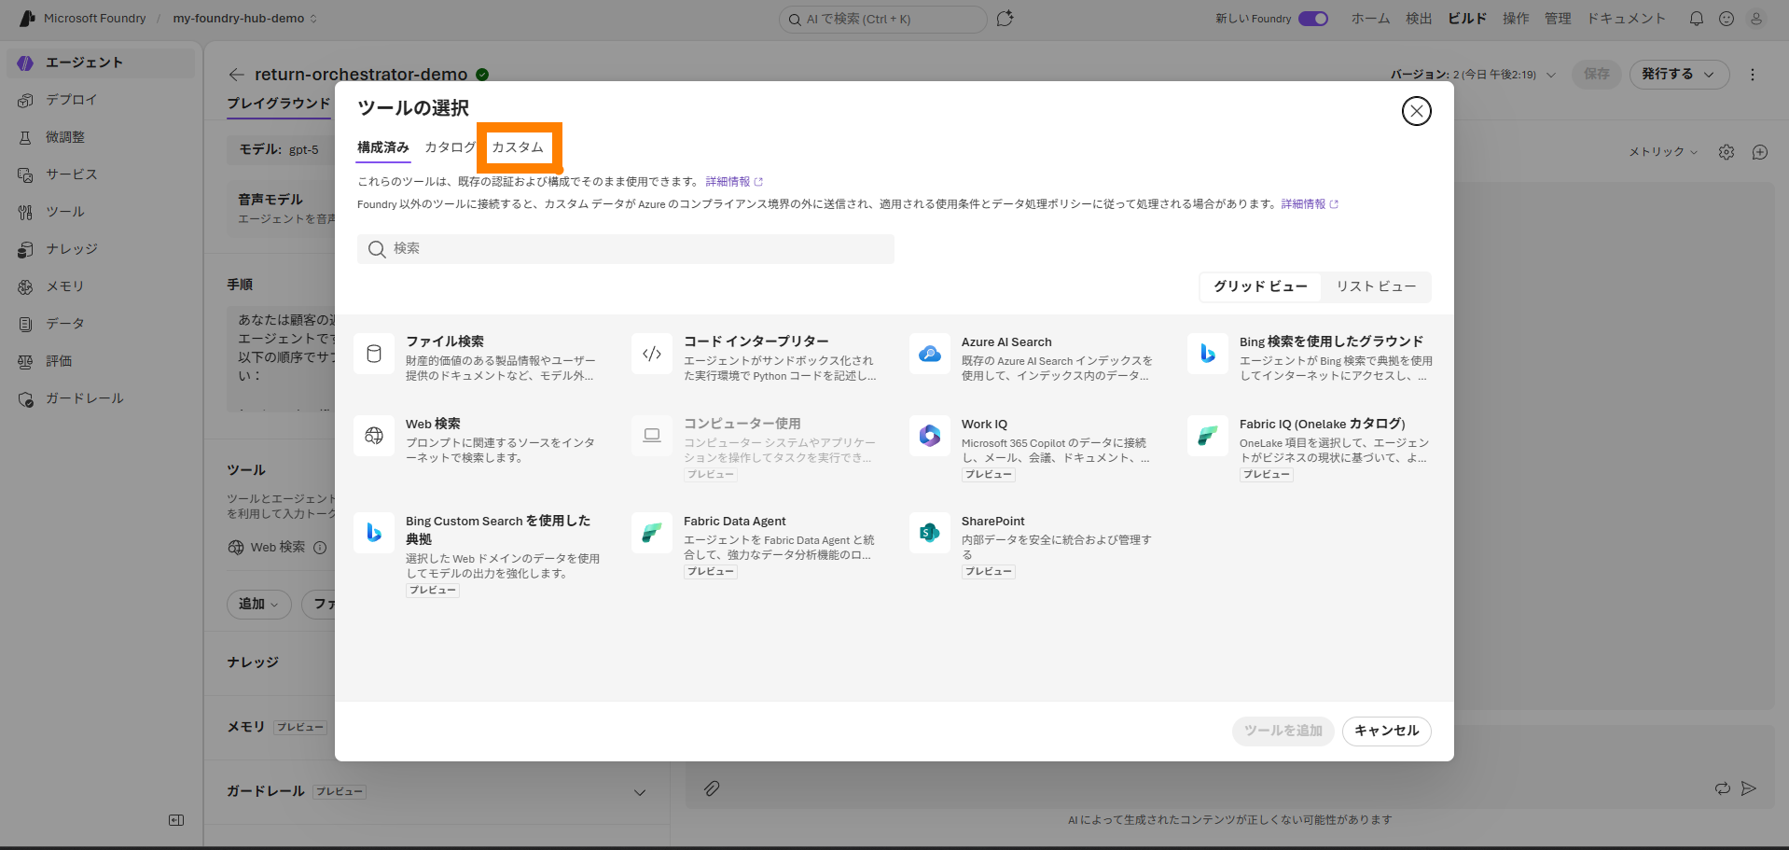Switch to the カタログ tab

point(451,147)
